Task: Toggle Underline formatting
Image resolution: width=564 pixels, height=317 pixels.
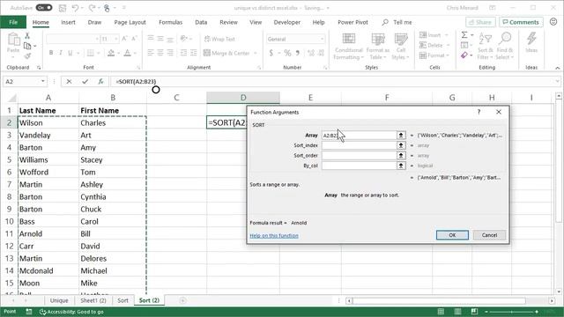Action: (70, 53)
